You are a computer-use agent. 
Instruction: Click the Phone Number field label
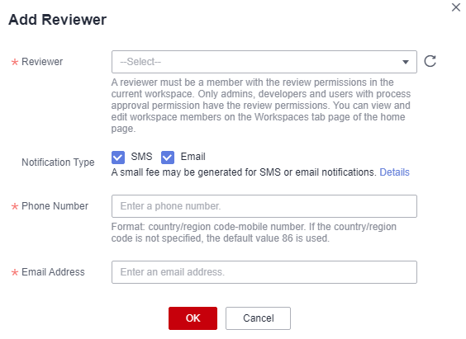[55, 206]
